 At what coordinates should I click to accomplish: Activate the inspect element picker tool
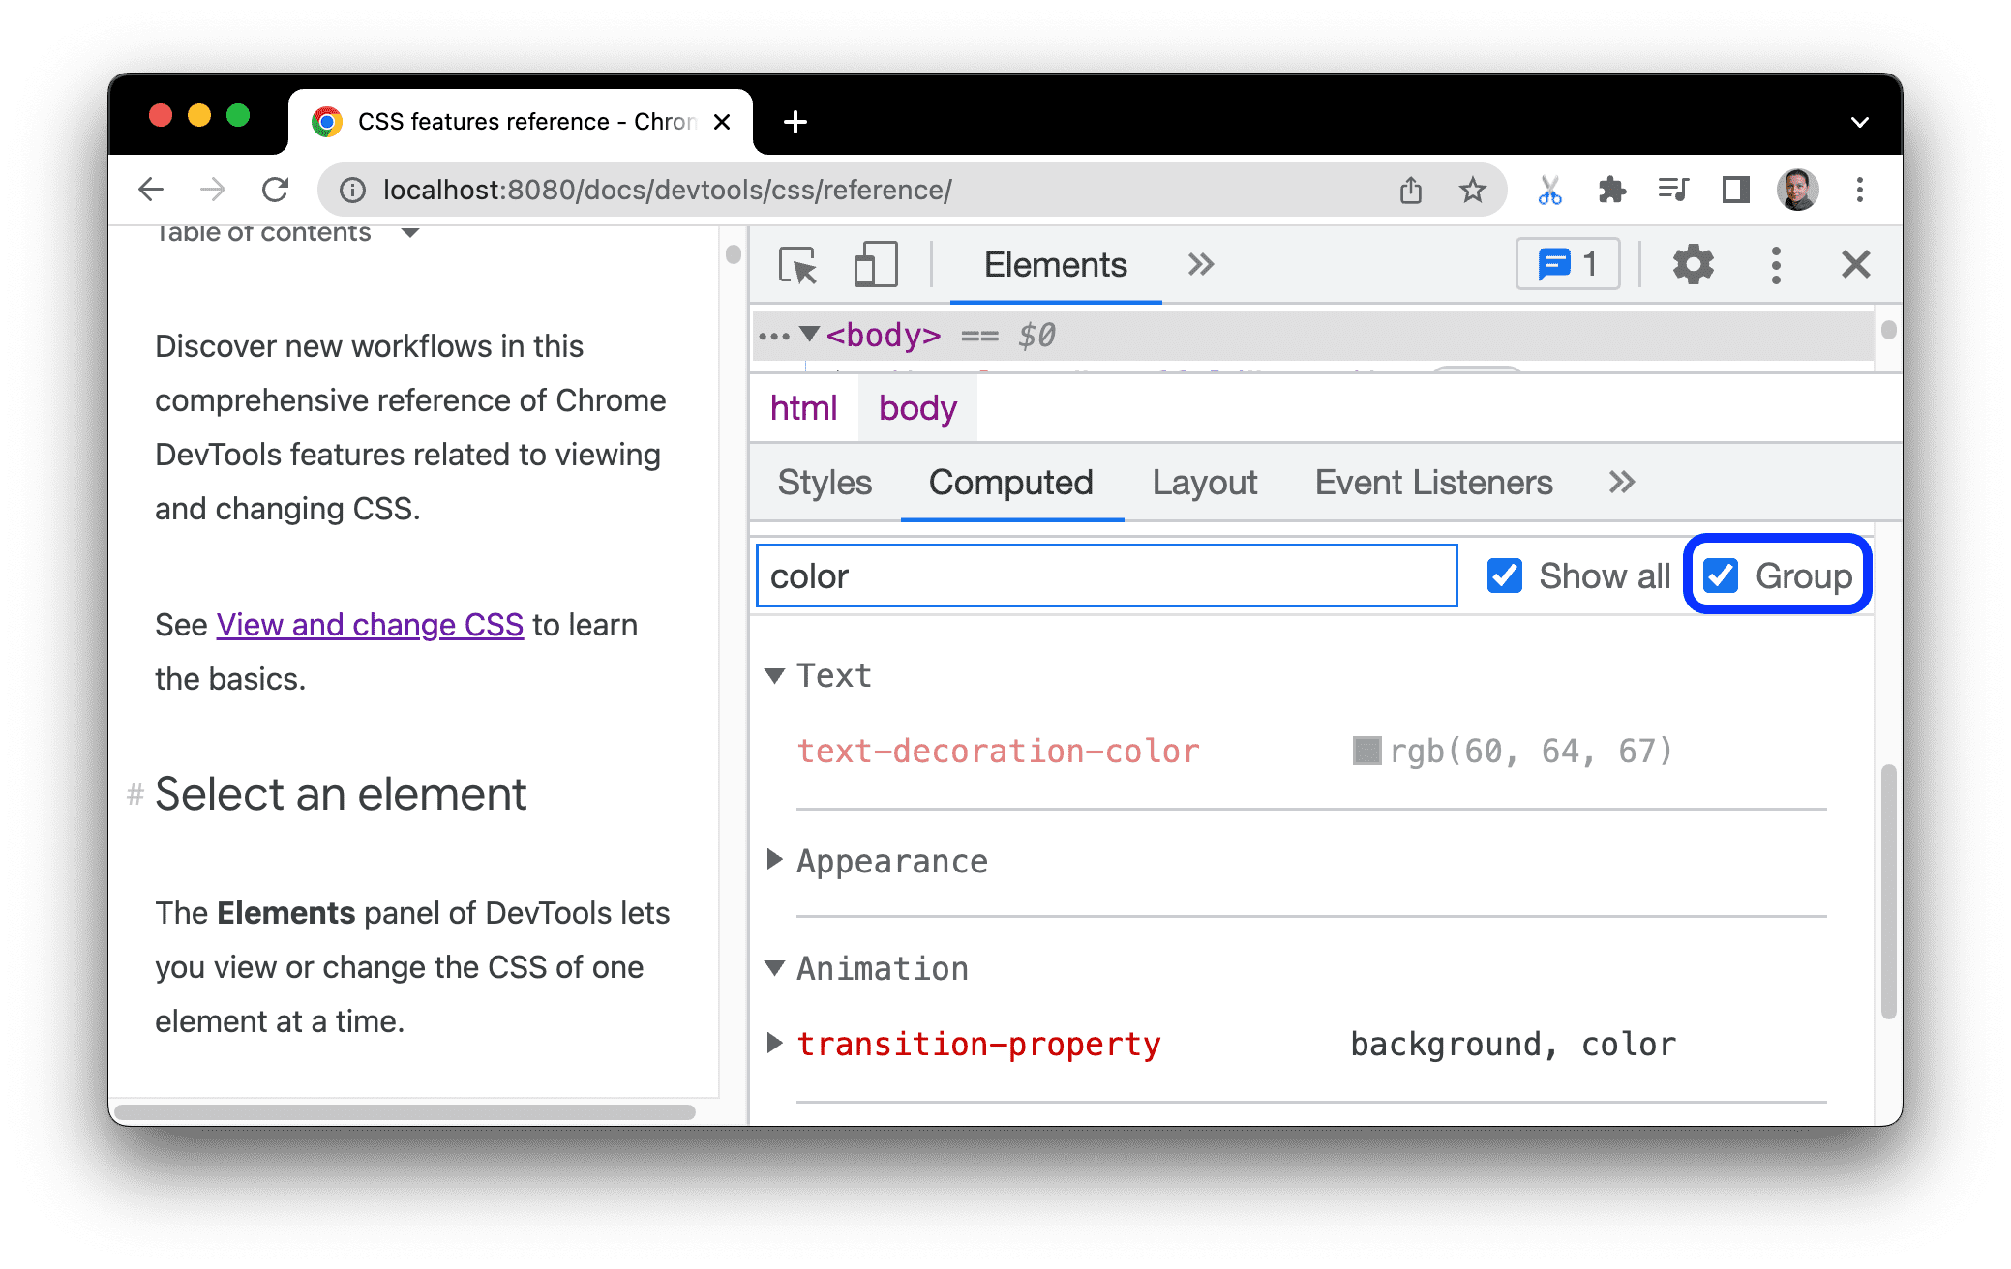[x=798, y=264]
